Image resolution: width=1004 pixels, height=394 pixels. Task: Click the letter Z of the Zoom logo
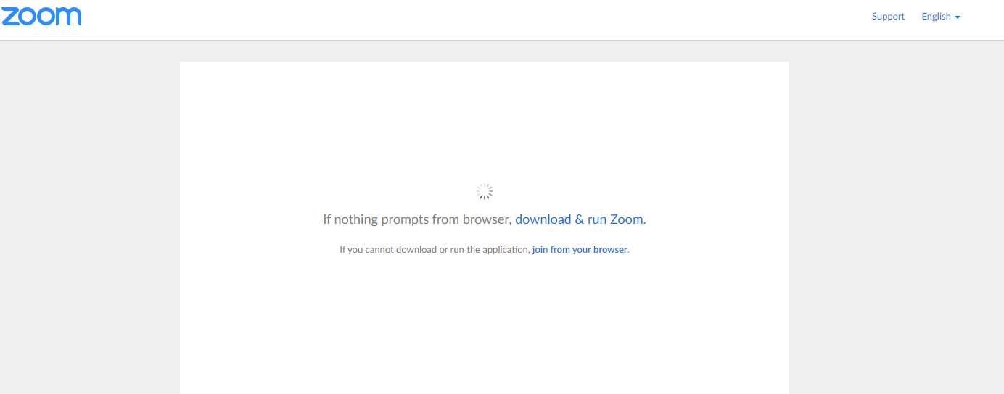click(x=10, y=17)
